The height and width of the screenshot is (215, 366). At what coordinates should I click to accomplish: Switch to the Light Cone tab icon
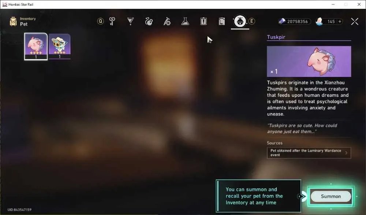point(130,21)
